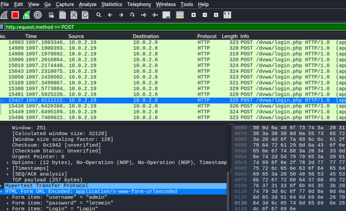Screen dimensions: 346x211
Task: Expand the TCP Options tree item
Action: coord(8,162)
